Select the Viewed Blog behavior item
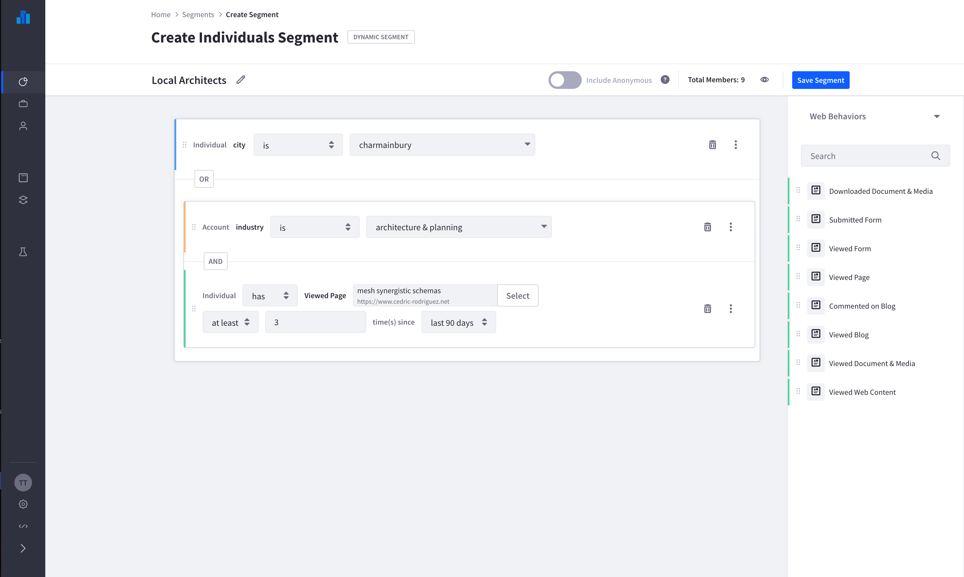The image size is (964, 577). (x=849, y=335)
